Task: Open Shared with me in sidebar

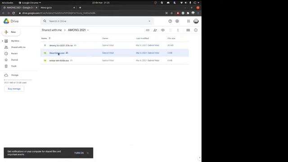Action: point(18,47)
